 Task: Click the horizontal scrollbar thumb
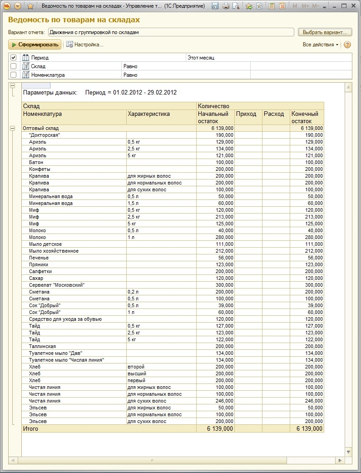click(152, 460)
